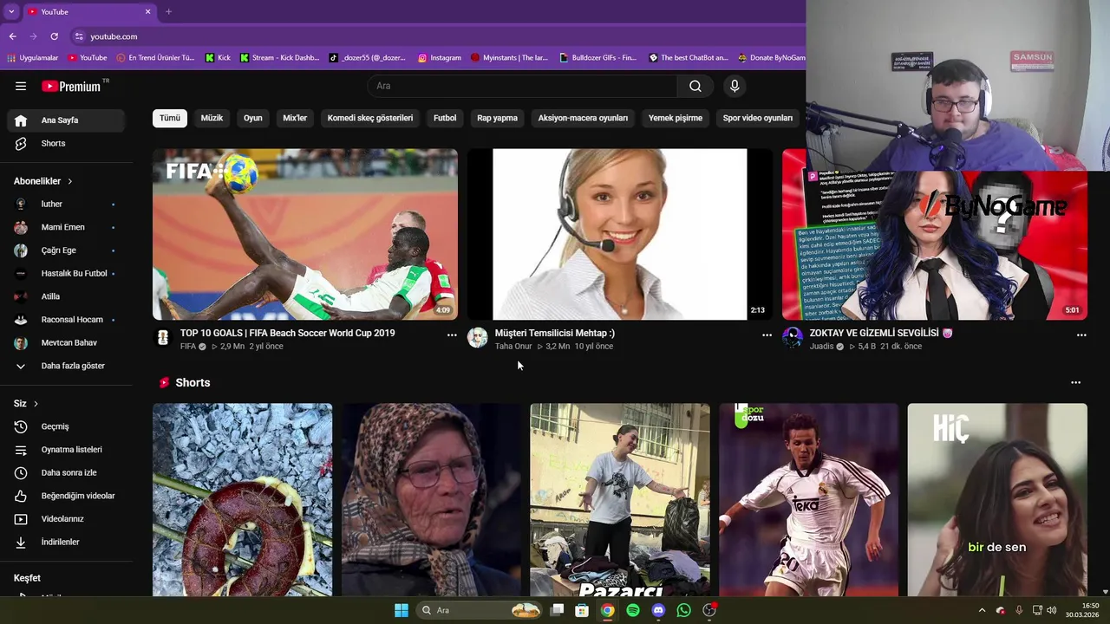Image resolution: width=1110 pixels, height=624 pixels.
Task: Open Oynatma listeleri playlists
Action: (x=67, y=450)
